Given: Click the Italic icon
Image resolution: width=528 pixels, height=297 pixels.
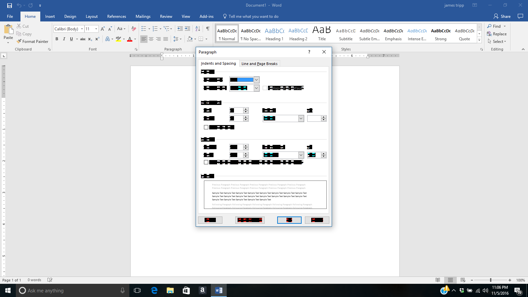Looking at the screenshot, I should 64,39.
